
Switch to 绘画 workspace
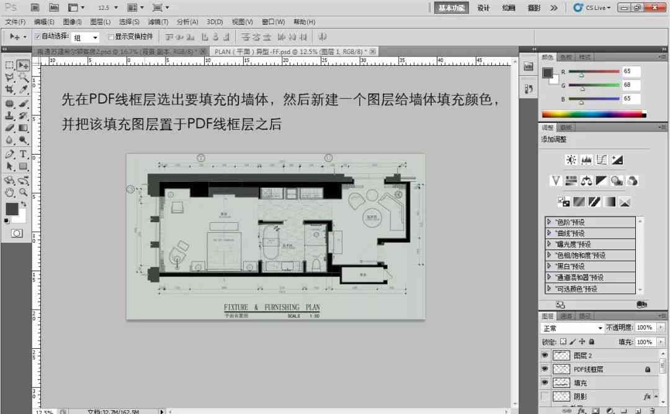[509, 7]
